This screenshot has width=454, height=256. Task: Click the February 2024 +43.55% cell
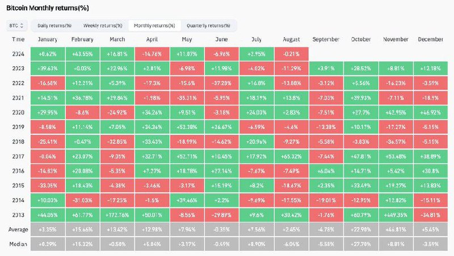point(83,53)
